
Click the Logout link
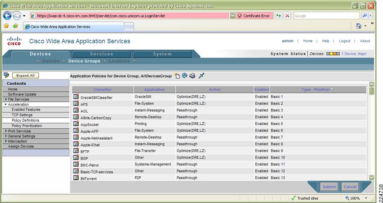tap(345, 41)
